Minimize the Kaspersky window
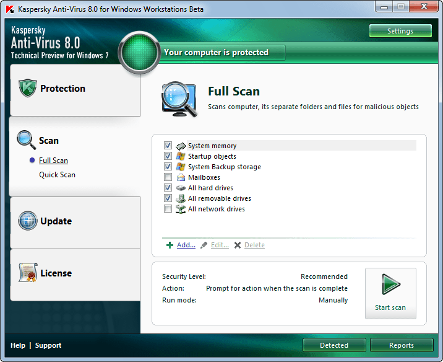 [384, 7]
